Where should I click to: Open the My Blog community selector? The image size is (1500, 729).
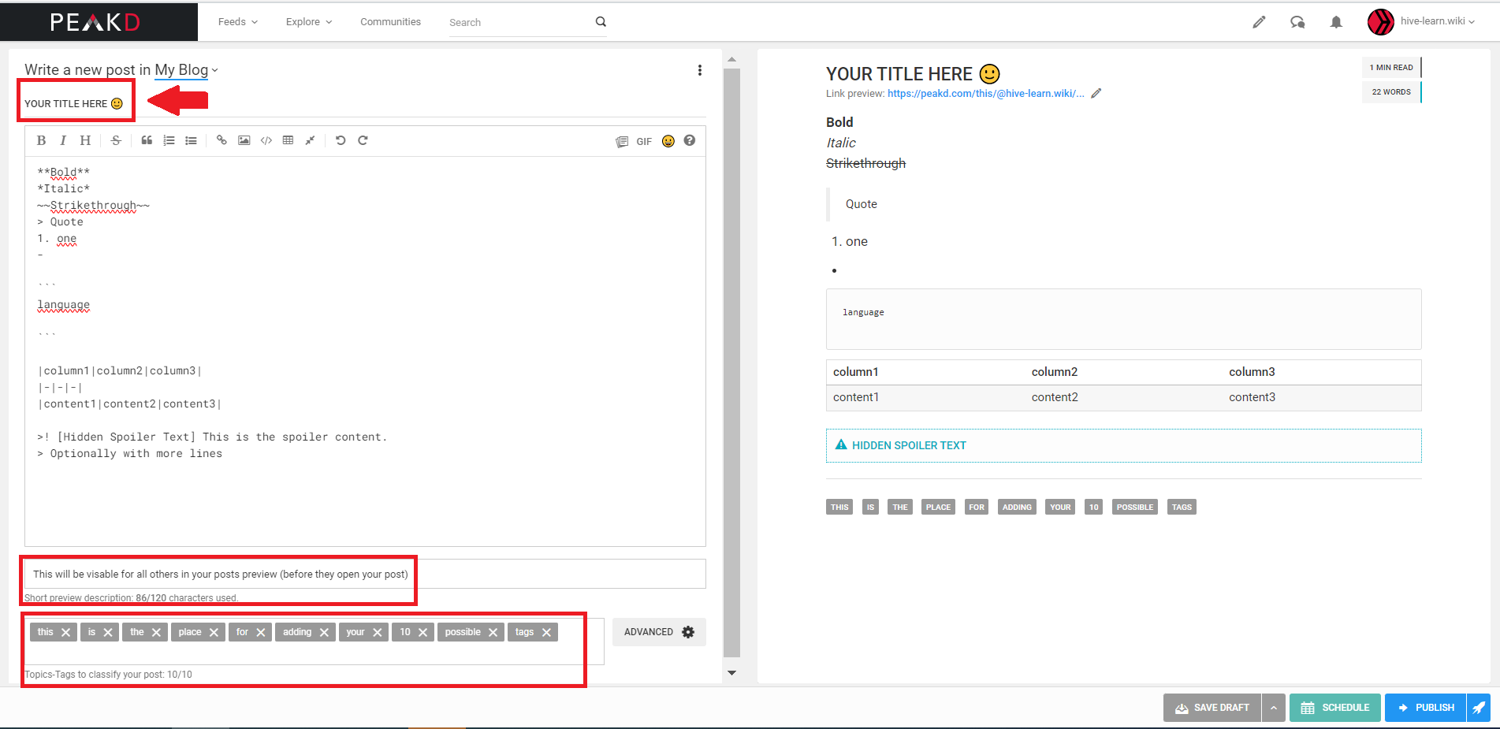187,70
